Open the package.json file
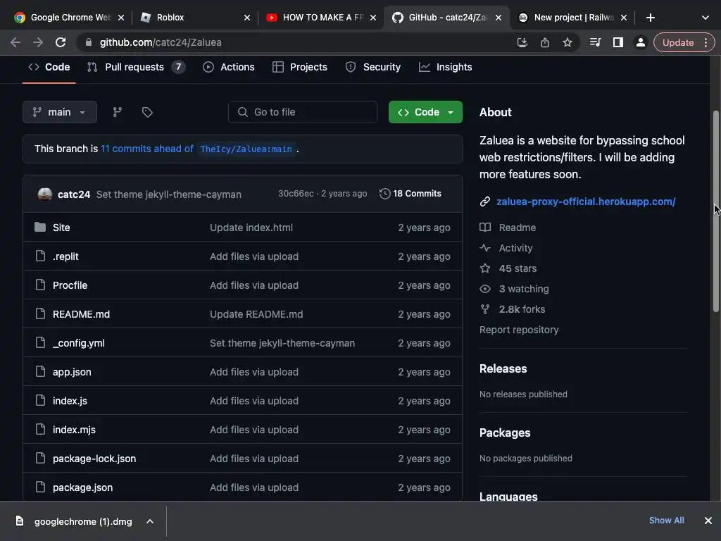Viewport: 721px width, 541px height. click(x=83, y=487)
